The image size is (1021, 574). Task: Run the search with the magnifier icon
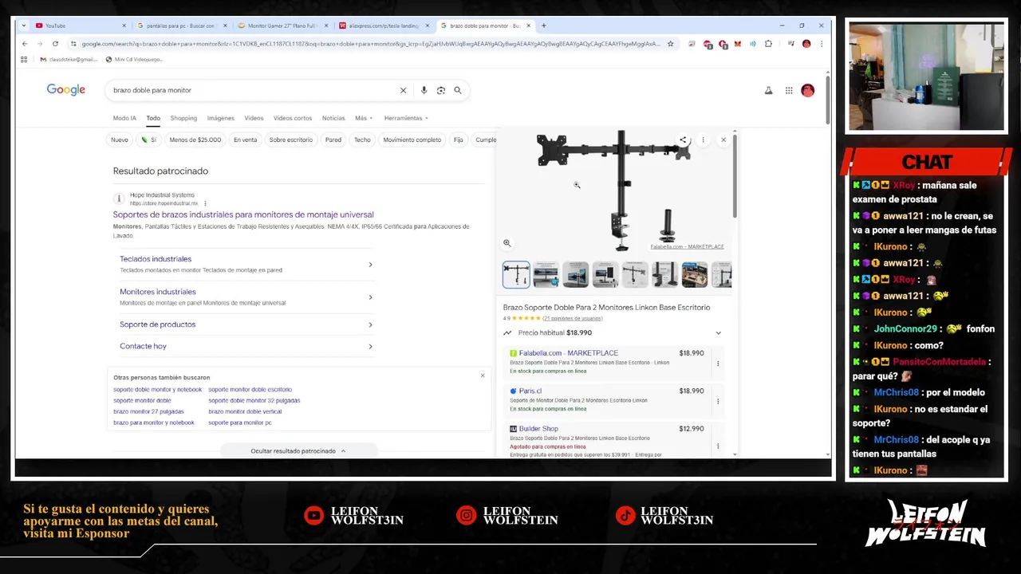point(458,90)
